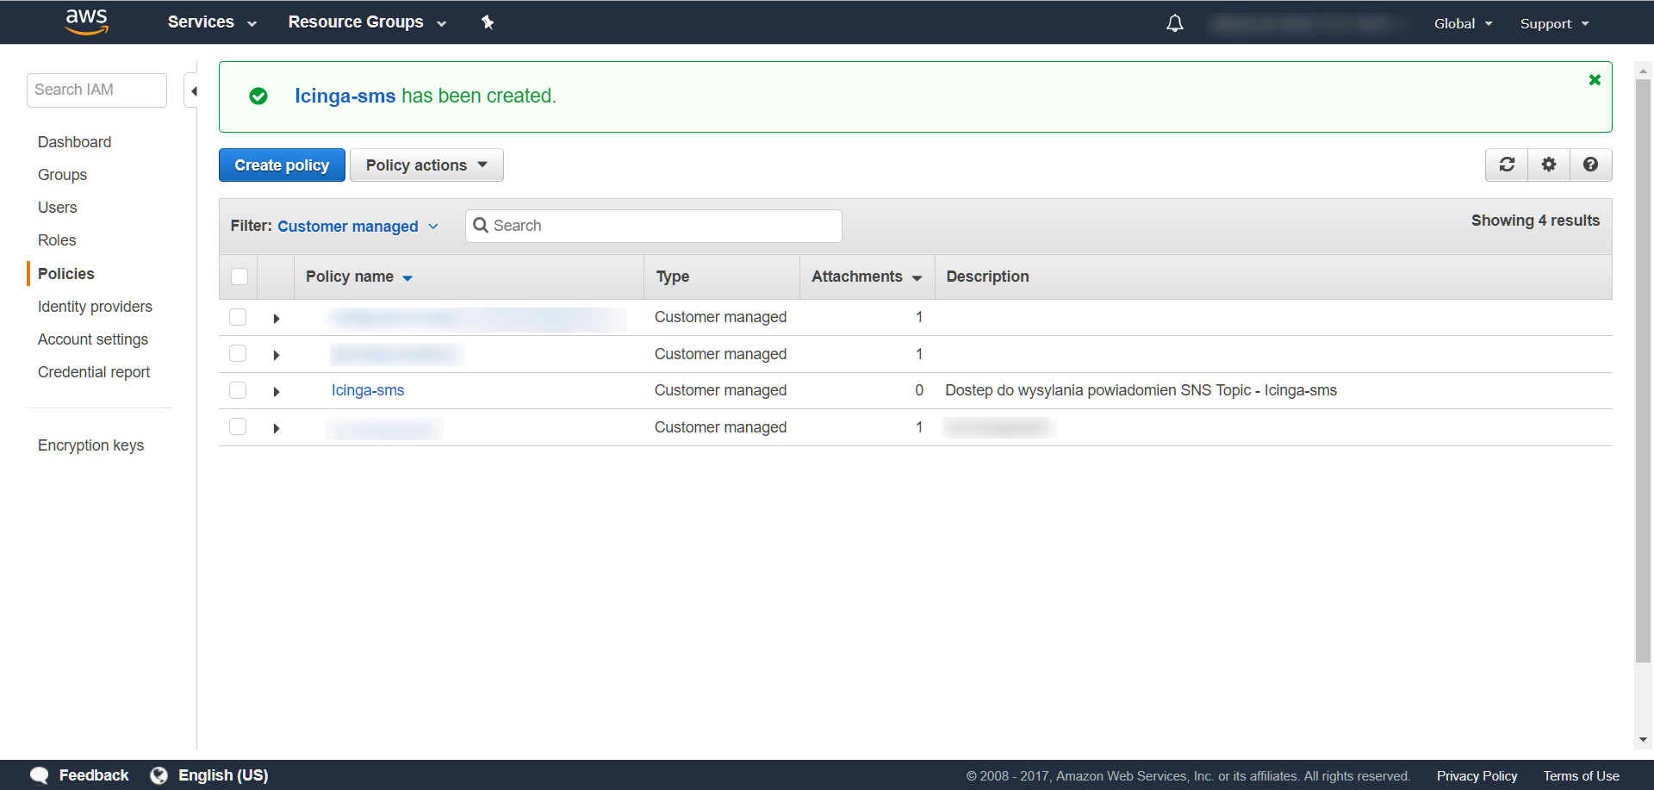The height and width of the screenshot is (790, 1654).
Task: Change English (US) language
Action: coord(223,775)
